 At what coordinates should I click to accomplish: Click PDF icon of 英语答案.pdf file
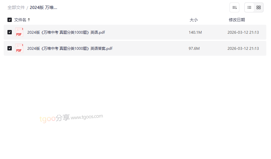(x=19, y=48)
